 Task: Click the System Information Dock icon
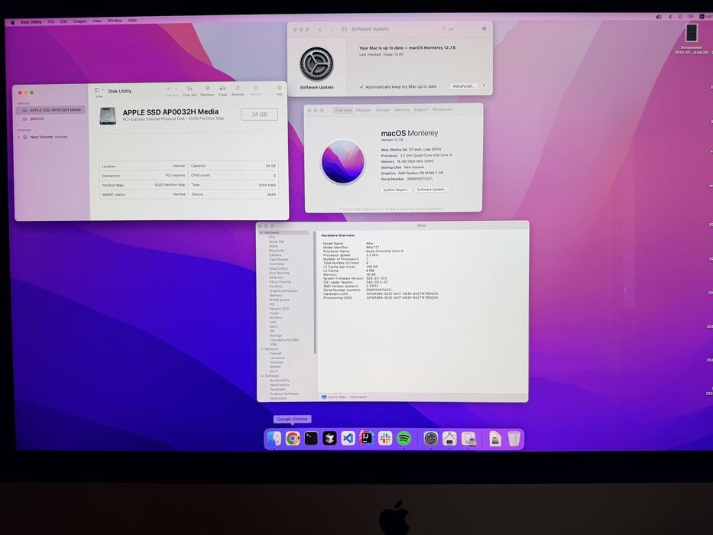(449, 439)
